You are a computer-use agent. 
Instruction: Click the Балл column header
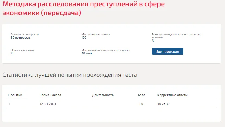(141, 95)
